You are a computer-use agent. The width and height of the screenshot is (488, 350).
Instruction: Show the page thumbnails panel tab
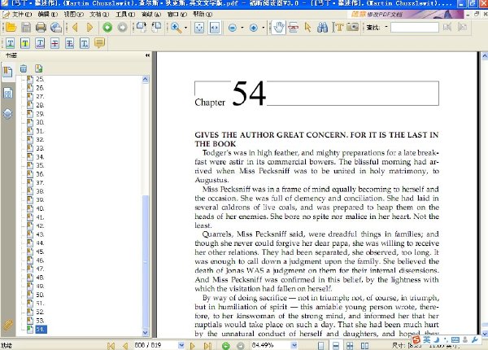tap(8, 93)
